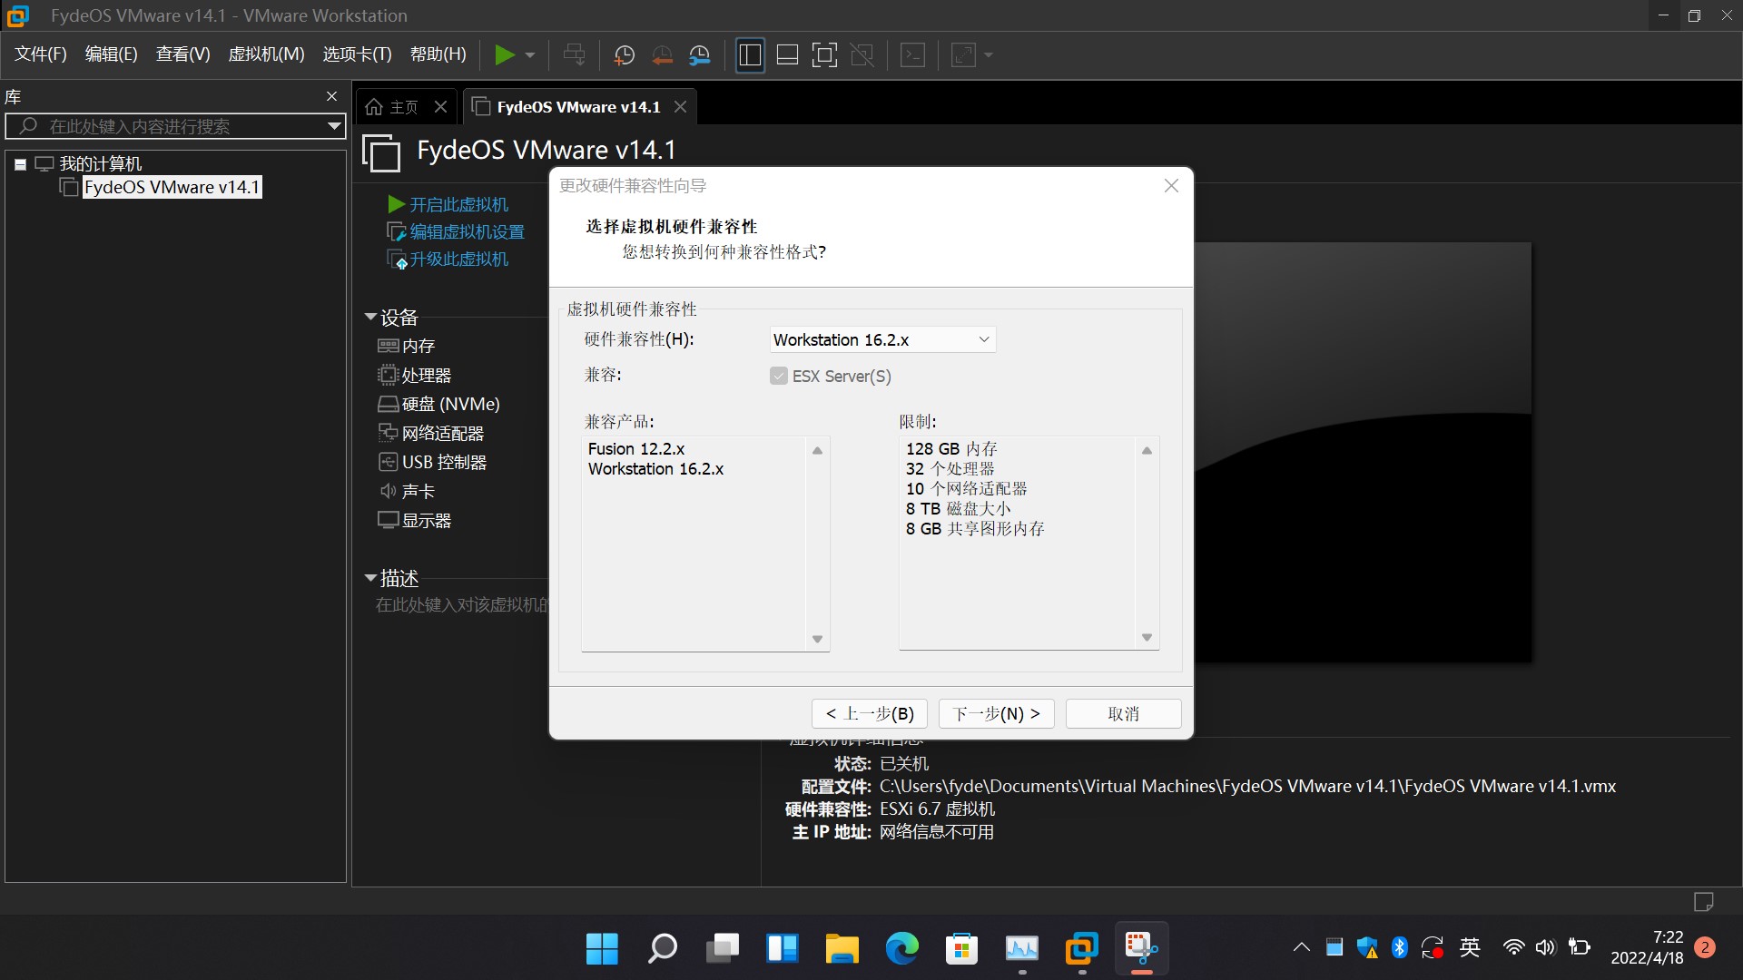Close the FydeOS VMware v14.1 tab

pos(680,107)
